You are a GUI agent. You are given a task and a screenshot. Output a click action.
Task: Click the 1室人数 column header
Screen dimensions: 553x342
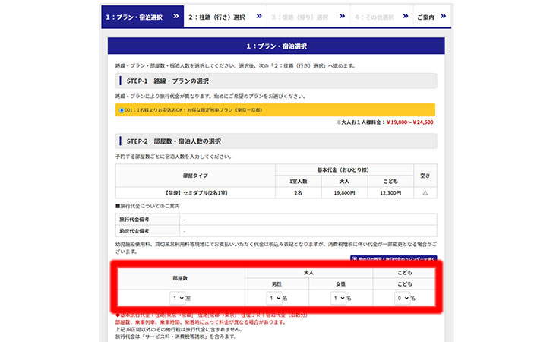[299, 181]
